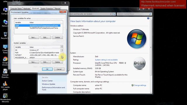Viewport: 187px width, 105px height.
Task: Click Delete under System variables
Action: 58,62
